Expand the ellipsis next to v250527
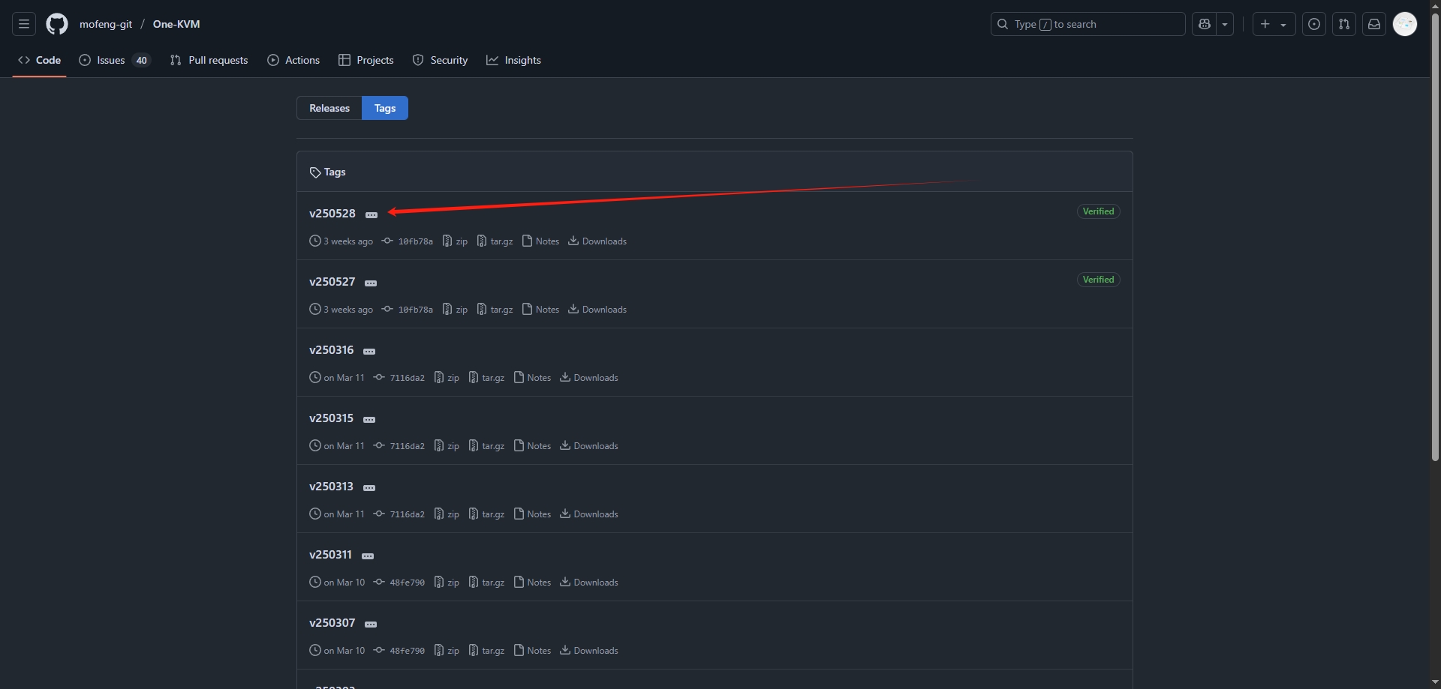Screen dimensions: 1441x689 [x=371, y=283]
